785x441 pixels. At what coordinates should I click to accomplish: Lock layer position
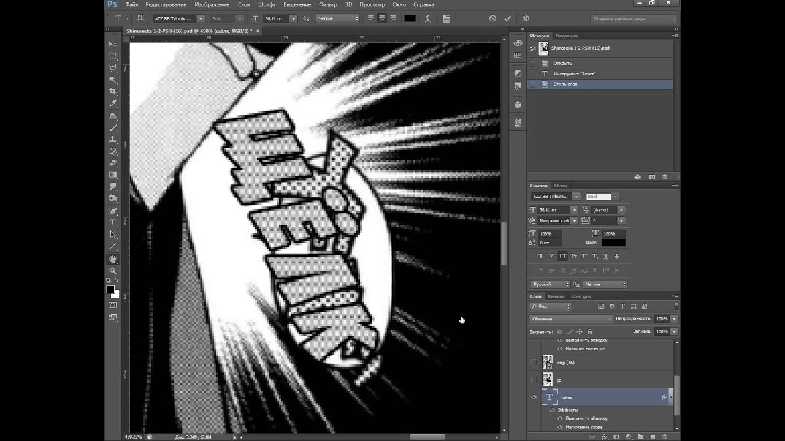(580, 331)
